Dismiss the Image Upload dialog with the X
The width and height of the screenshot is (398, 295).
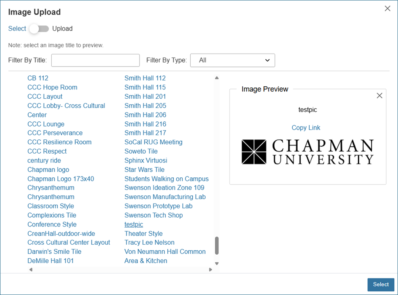(x=387, y=8)
